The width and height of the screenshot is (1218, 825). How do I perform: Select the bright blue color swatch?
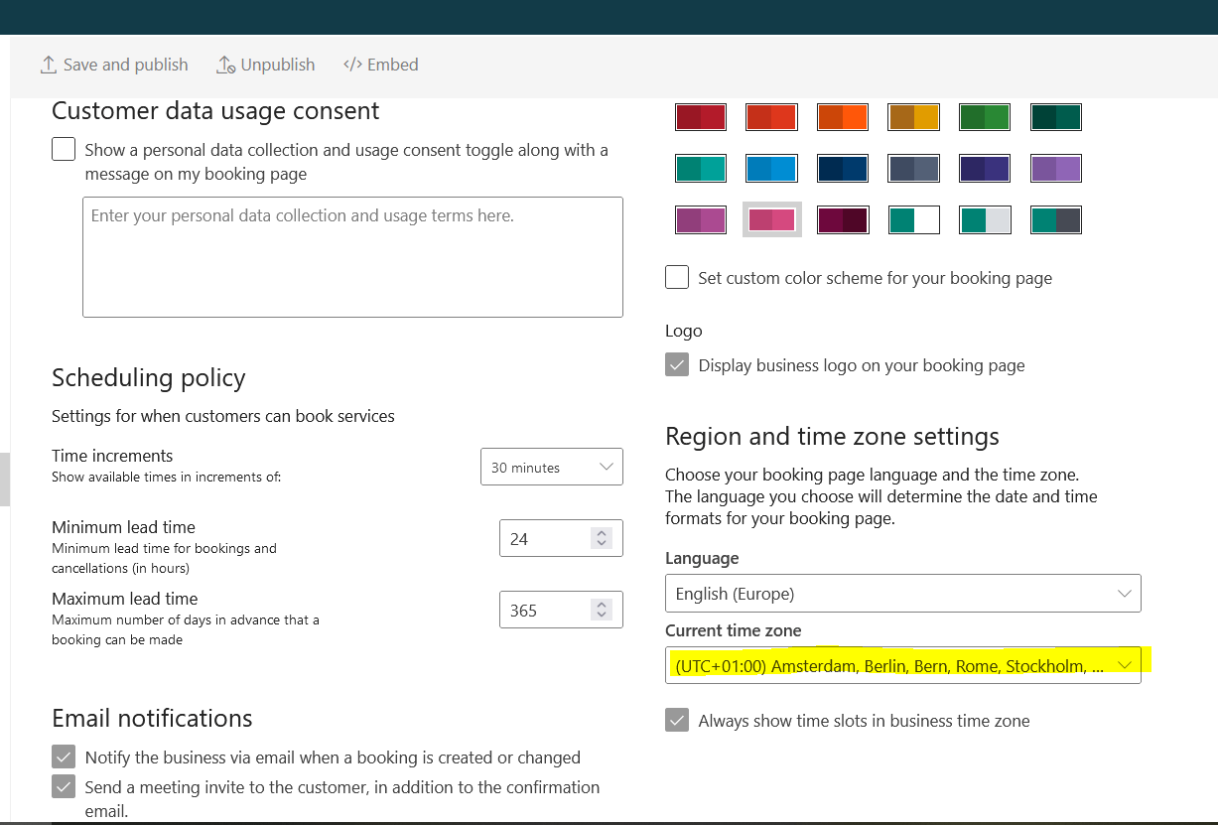771,169
